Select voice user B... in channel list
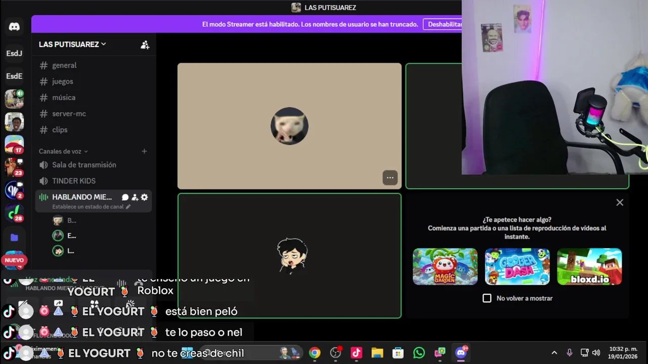The height and width of the screenshot is (364, 648). pos(65,220)
